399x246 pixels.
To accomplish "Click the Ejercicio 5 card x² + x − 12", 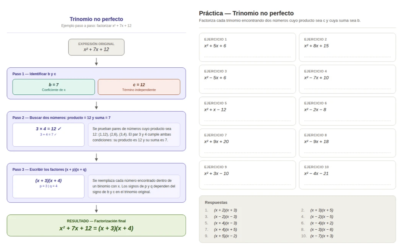I will click(x=247, y=111).
